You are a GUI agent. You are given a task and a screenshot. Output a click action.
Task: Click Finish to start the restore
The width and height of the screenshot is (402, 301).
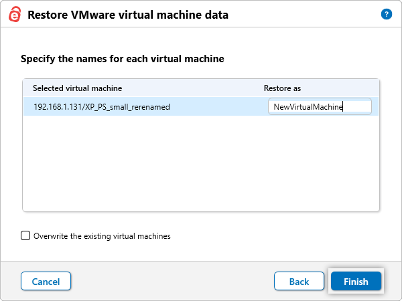coord(356,282)
